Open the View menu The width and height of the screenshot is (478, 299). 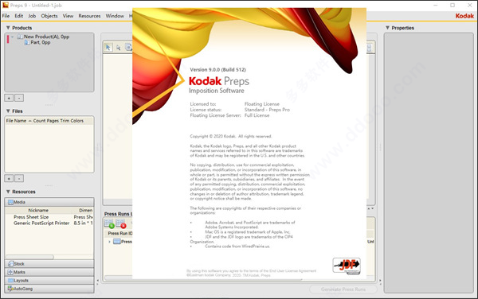point(68,16)
